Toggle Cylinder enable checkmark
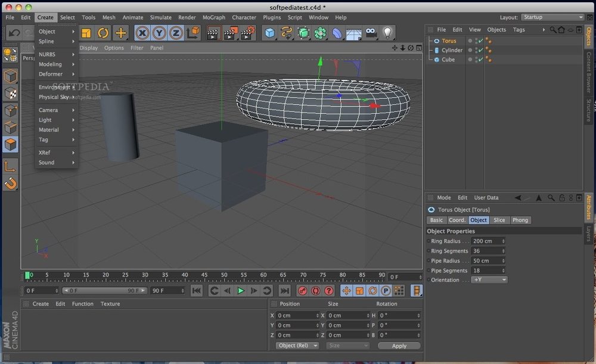 pos(481,50)
